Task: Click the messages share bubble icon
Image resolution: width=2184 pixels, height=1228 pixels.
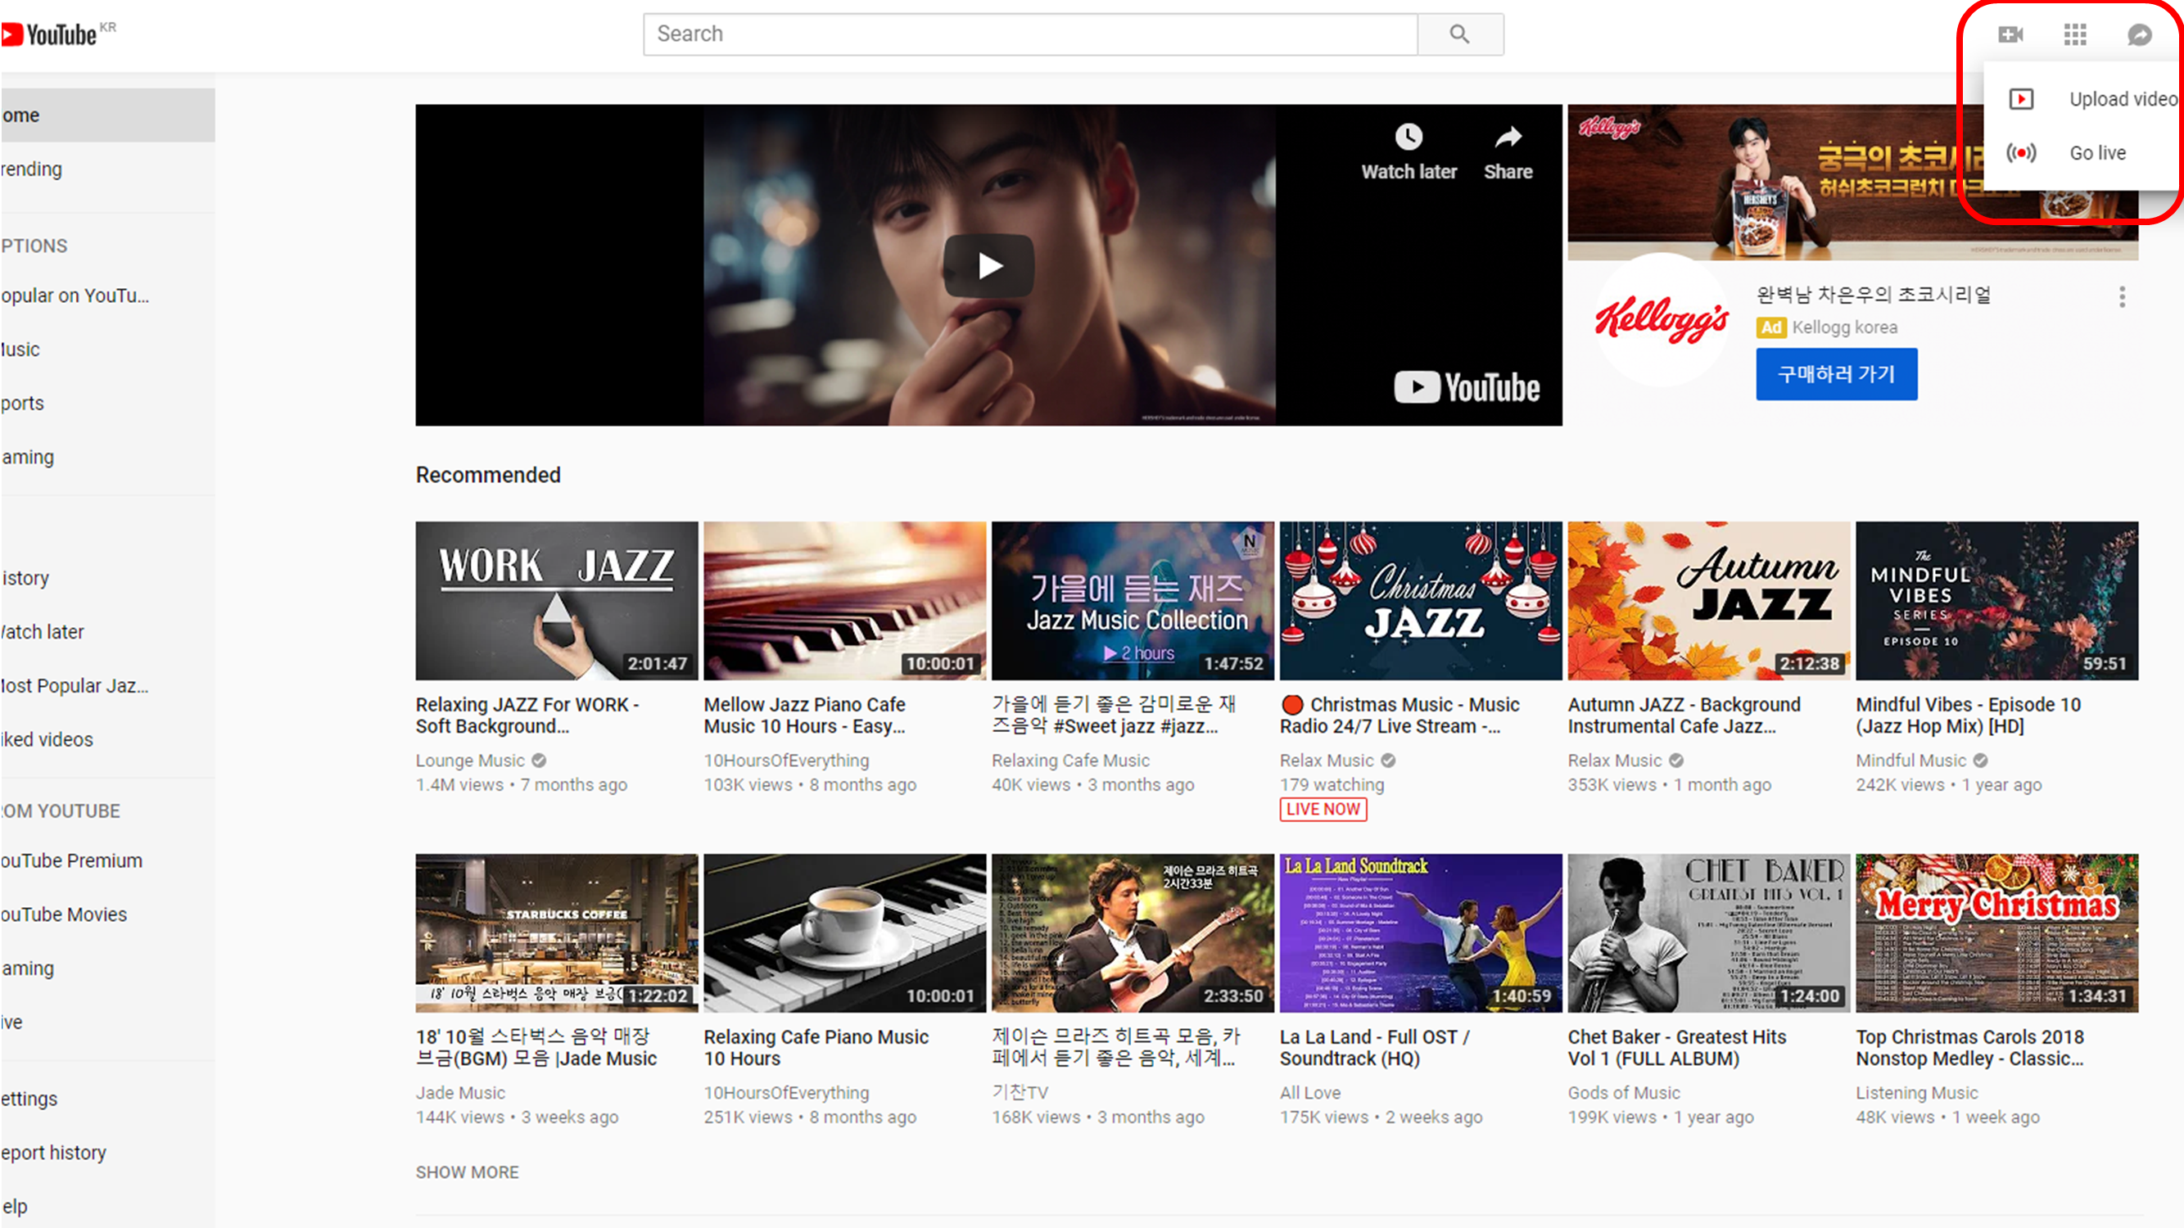Action: [x=2139, y=34]
